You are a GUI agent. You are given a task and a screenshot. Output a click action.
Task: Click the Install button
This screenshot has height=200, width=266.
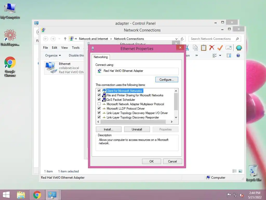109,129
